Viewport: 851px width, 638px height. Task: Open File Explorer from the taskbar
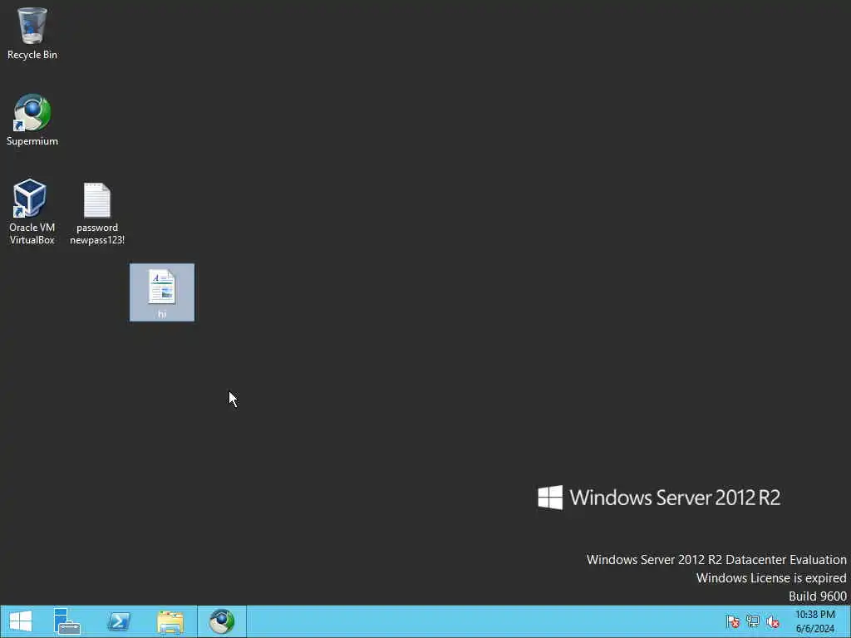coord(170,621)
